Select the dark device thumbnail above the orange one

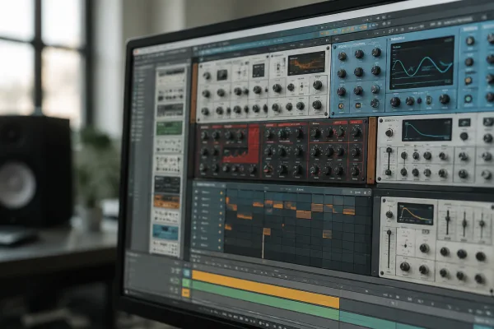click(x=167, y=184)
